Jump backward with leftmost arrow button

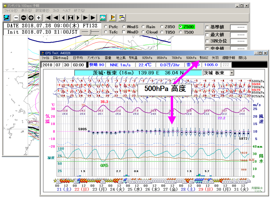pyautogui.click(x=48, y=18)
